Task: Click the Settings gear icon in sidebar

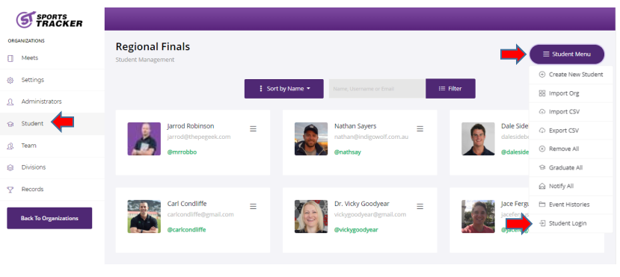Action: [x=10, y=80]
